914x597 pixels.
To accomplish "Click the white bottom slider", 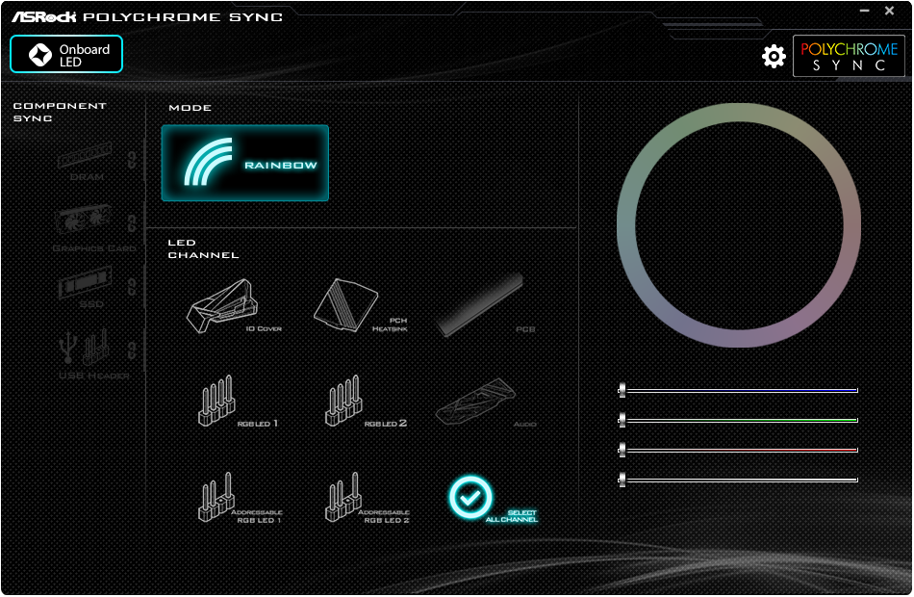I will (x=738, y=480).
